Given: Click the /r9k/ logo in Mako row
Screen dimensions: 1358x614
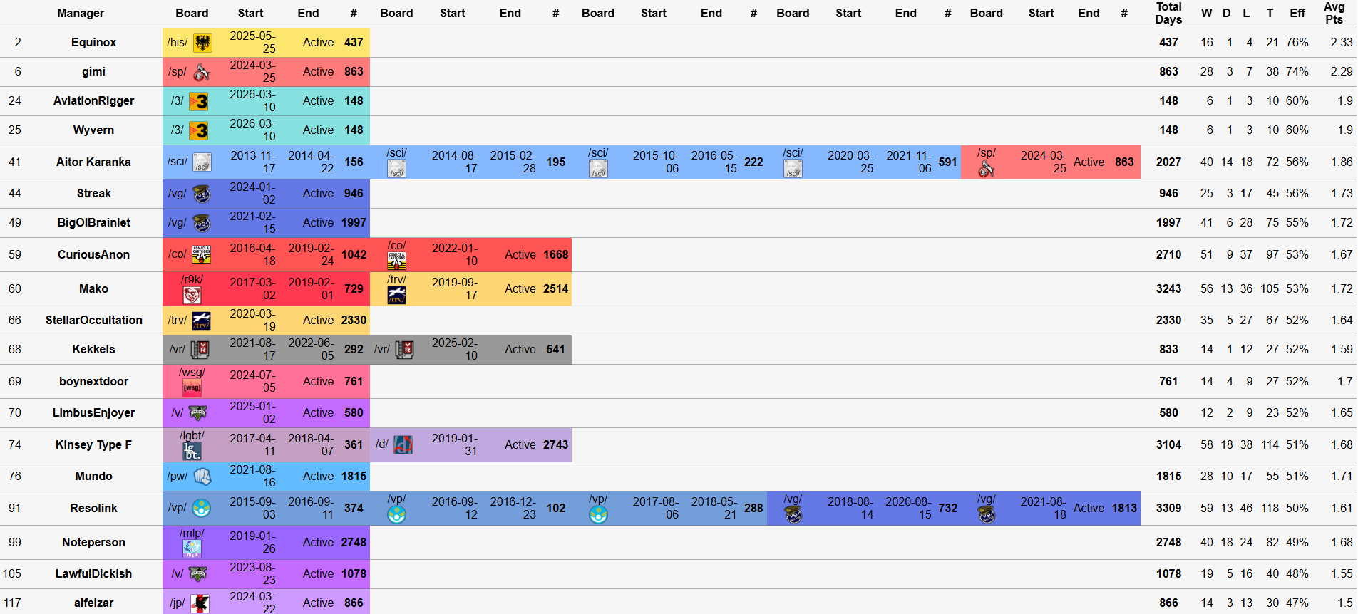Looking at the screenshot, I should (x=192, y=295).
